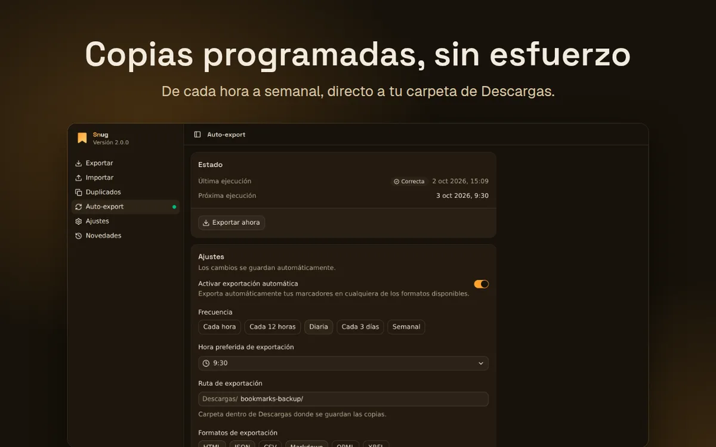This screenshot has height=447, width=716.
Task: Toggle the sidebar panel icon beside Auto-export title
Action: [x=197, y=135]
